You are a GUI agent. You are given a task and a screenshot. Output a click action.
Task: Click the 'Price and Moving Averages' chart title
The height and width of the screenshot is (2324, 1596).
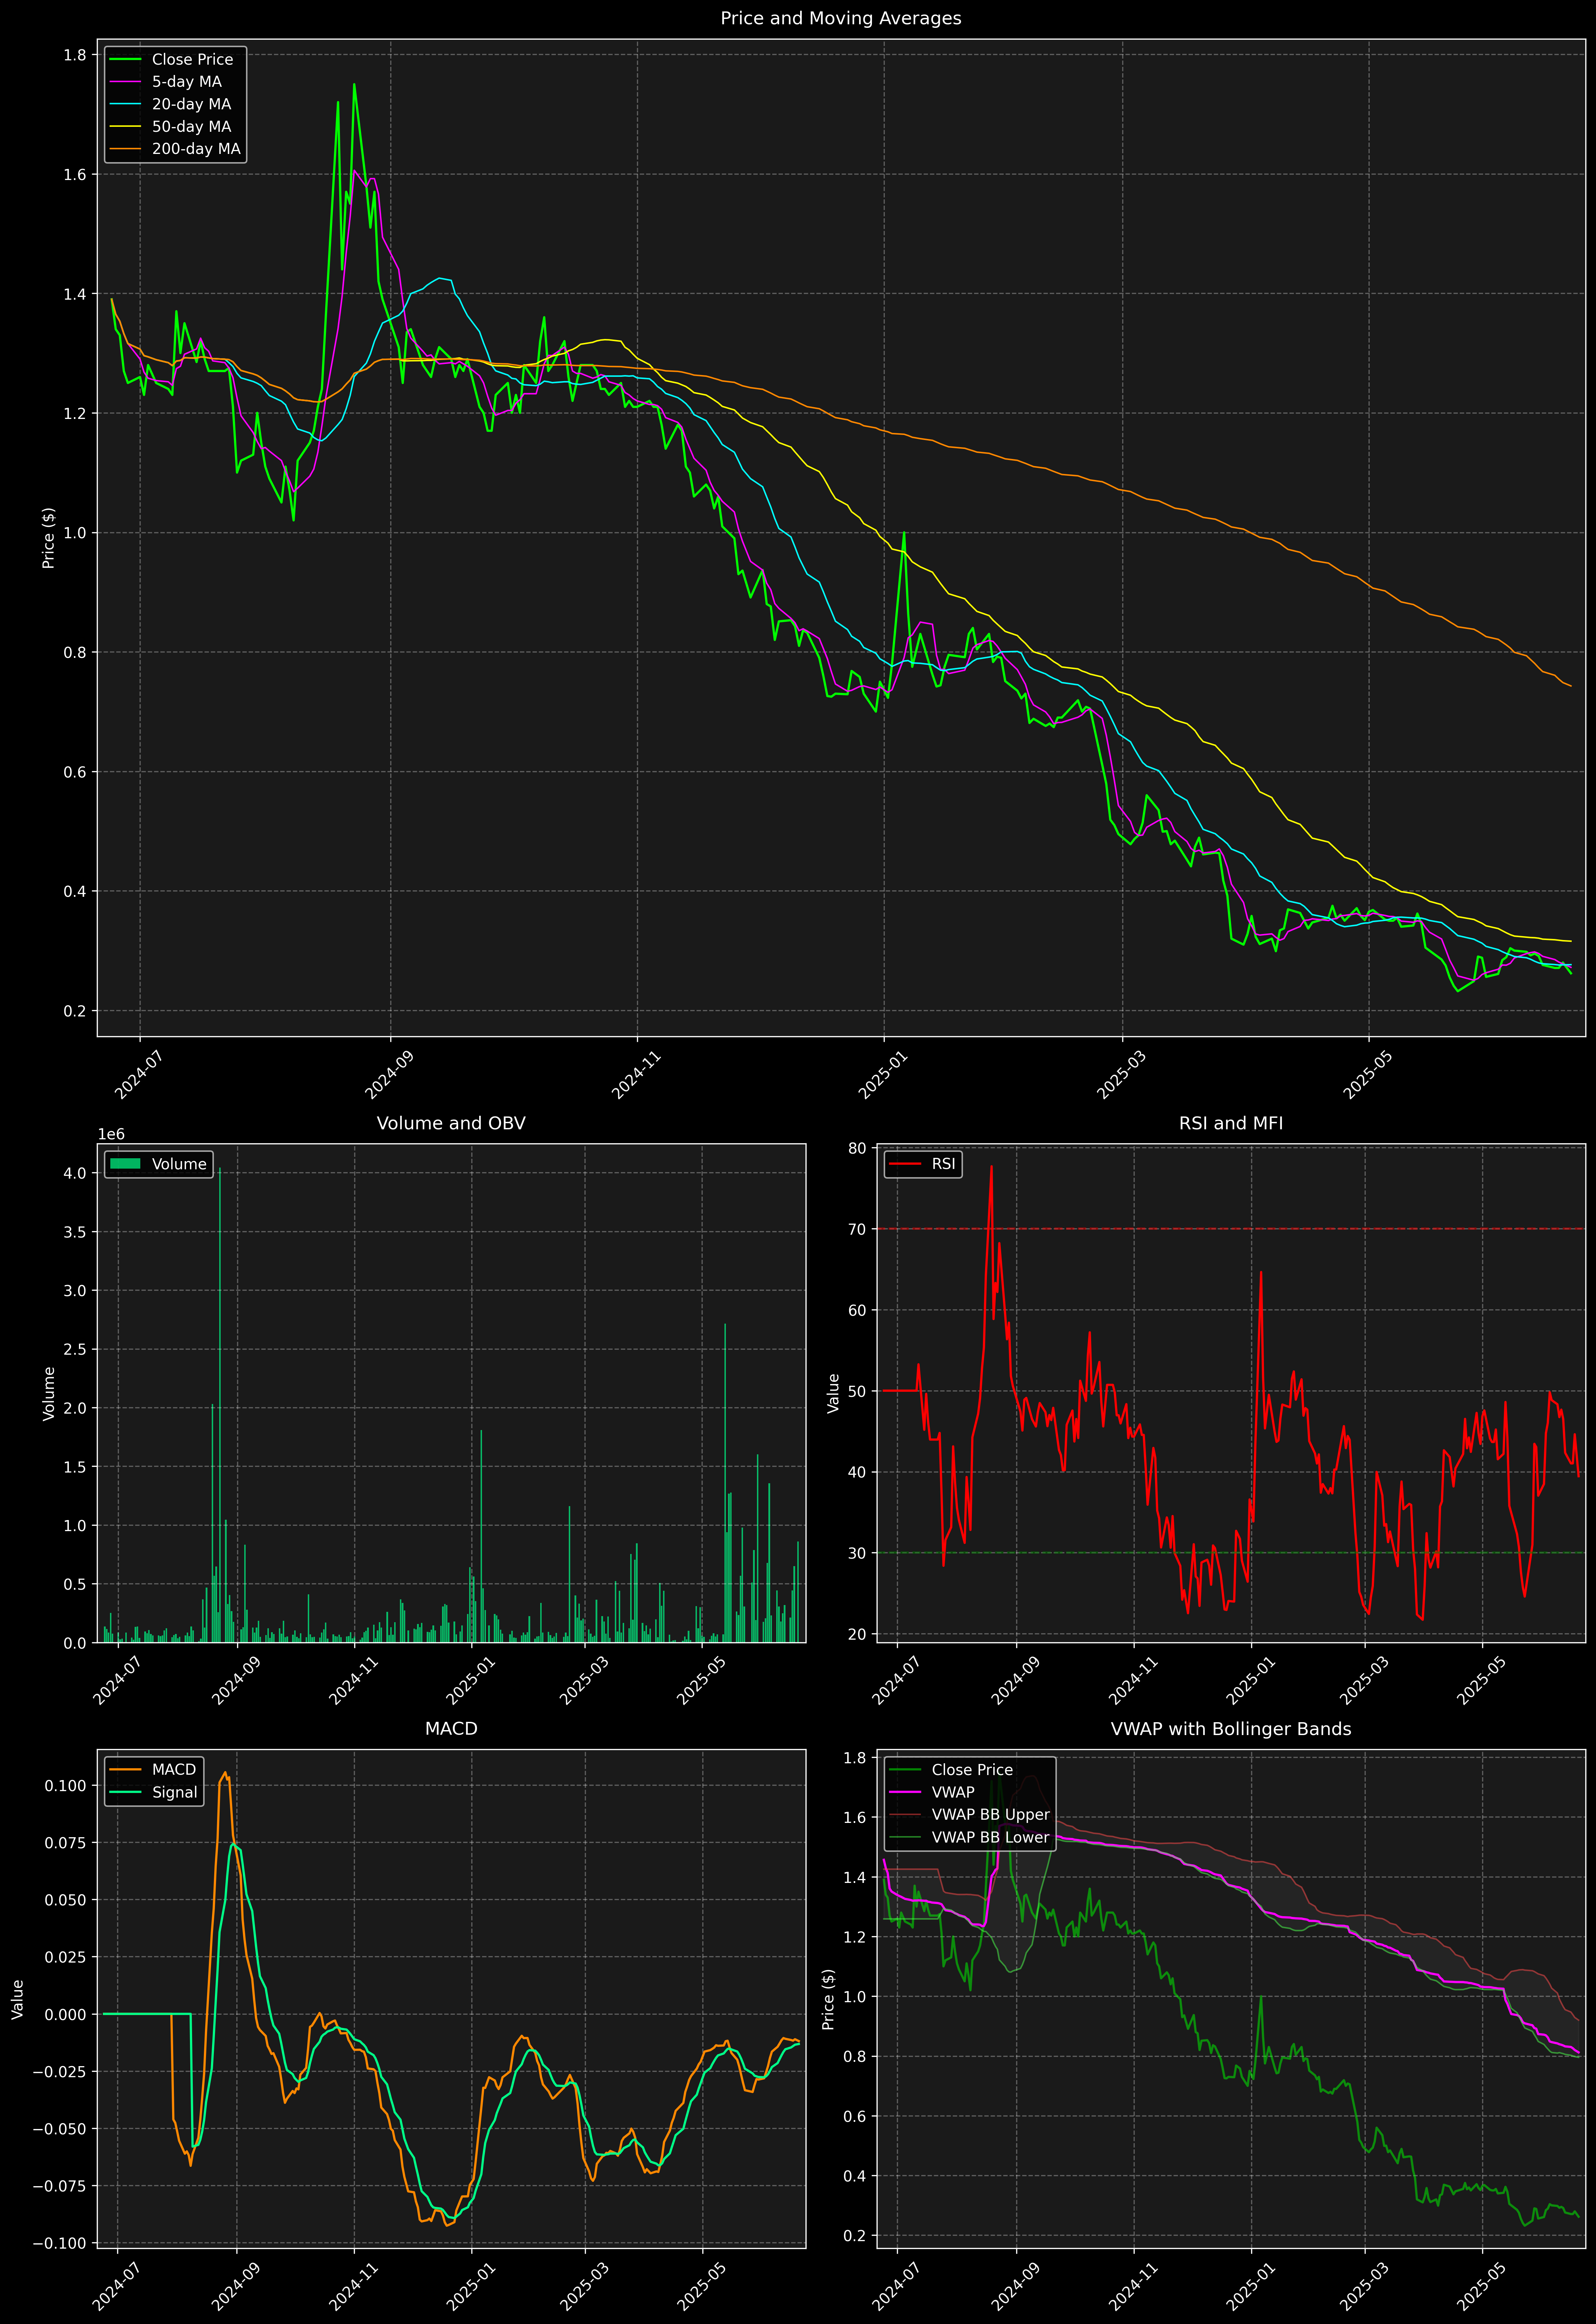840,18
